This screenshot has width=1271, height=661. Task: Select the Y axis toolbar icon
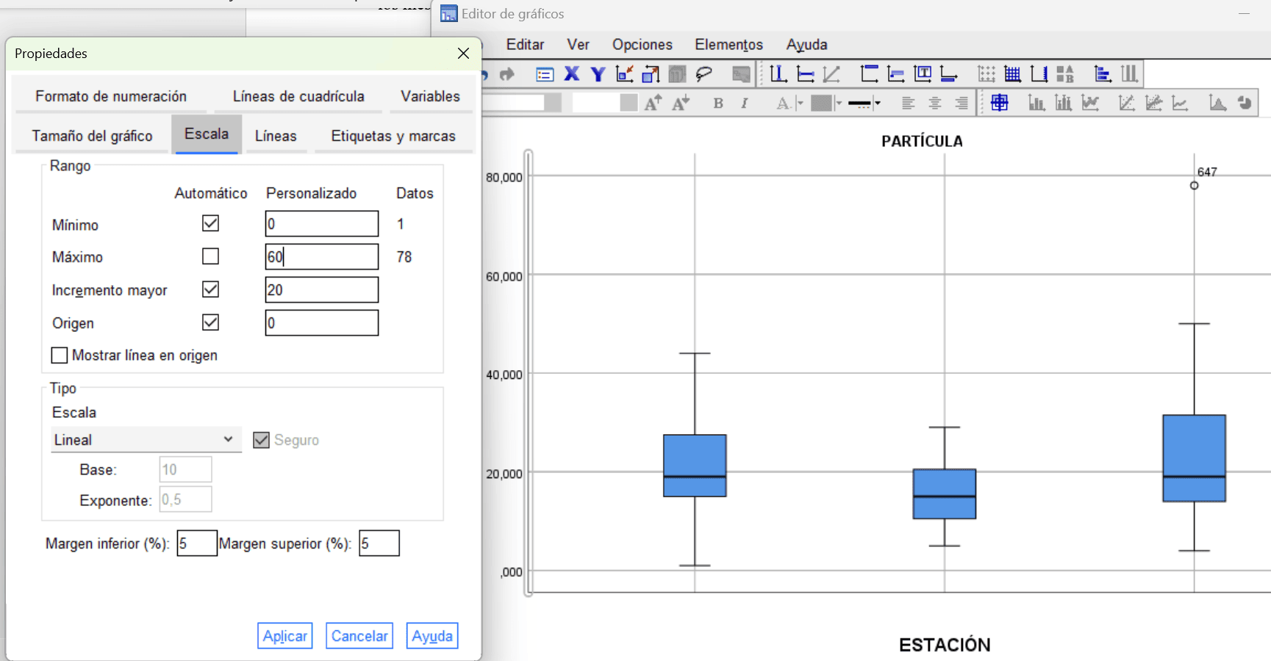click(598, 74)
